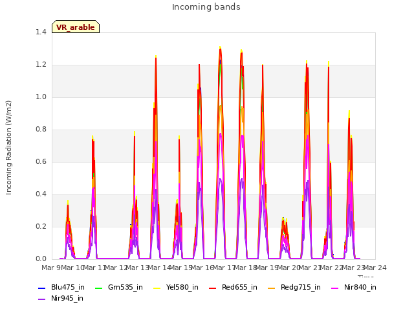Click the orange Redg715_in legend swatch
The height and width of the screenshot is (311, 414).
pos(271,288)
